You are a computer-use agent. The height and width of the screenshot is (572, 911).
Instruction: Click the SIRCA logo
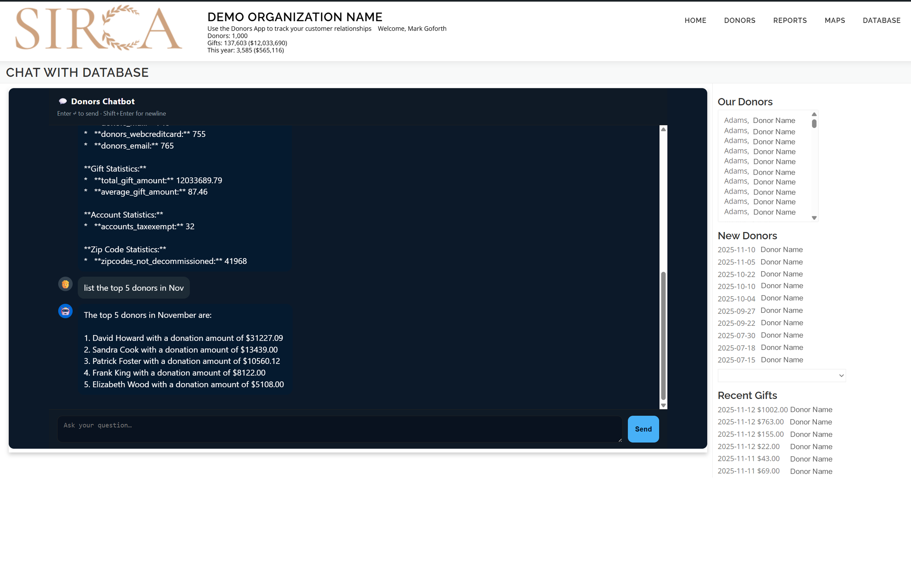point(98,28)
